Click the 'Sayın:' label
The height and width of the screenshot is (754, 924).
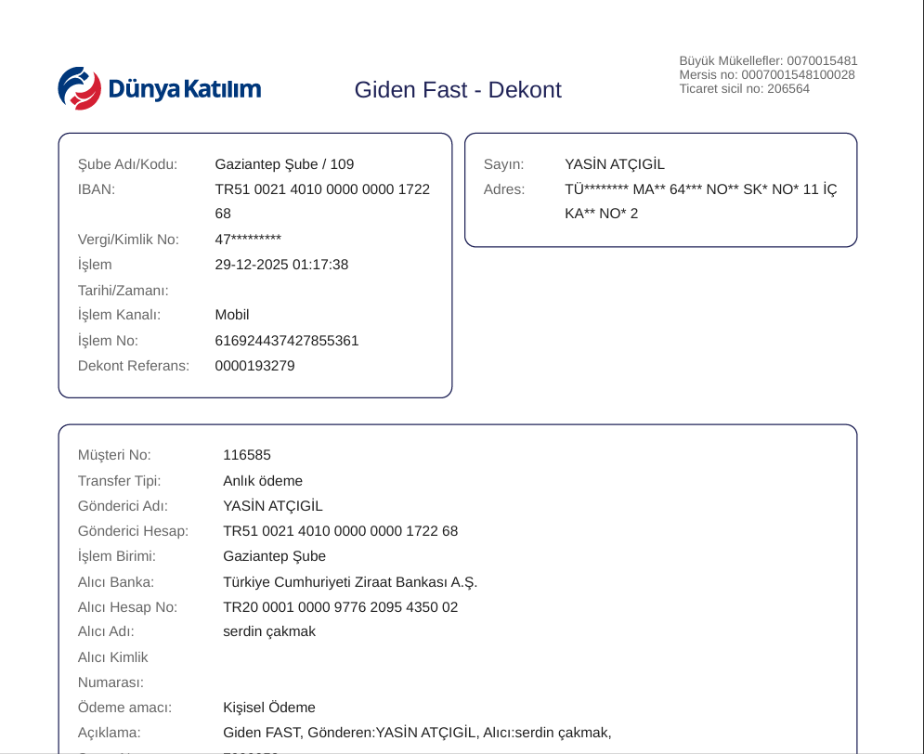coord(503,164)
